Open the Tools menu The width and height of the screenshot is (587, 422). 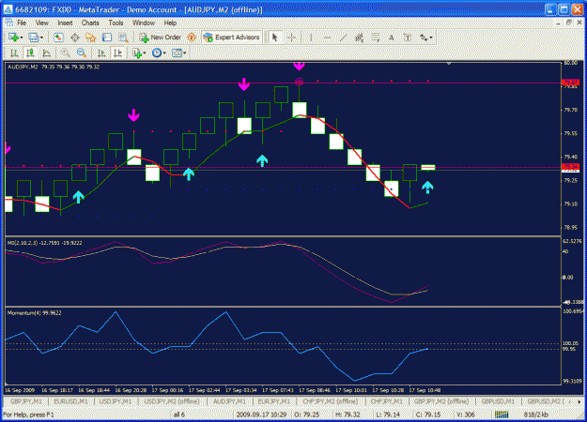click(x=116, y=23)
